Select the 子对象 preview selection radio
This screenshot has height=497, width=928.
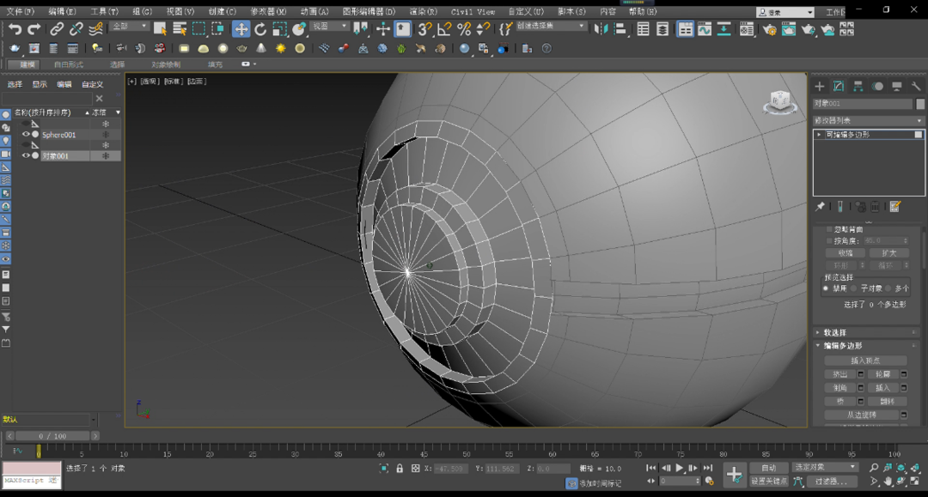pyautogui.click(x=855, y=288)
